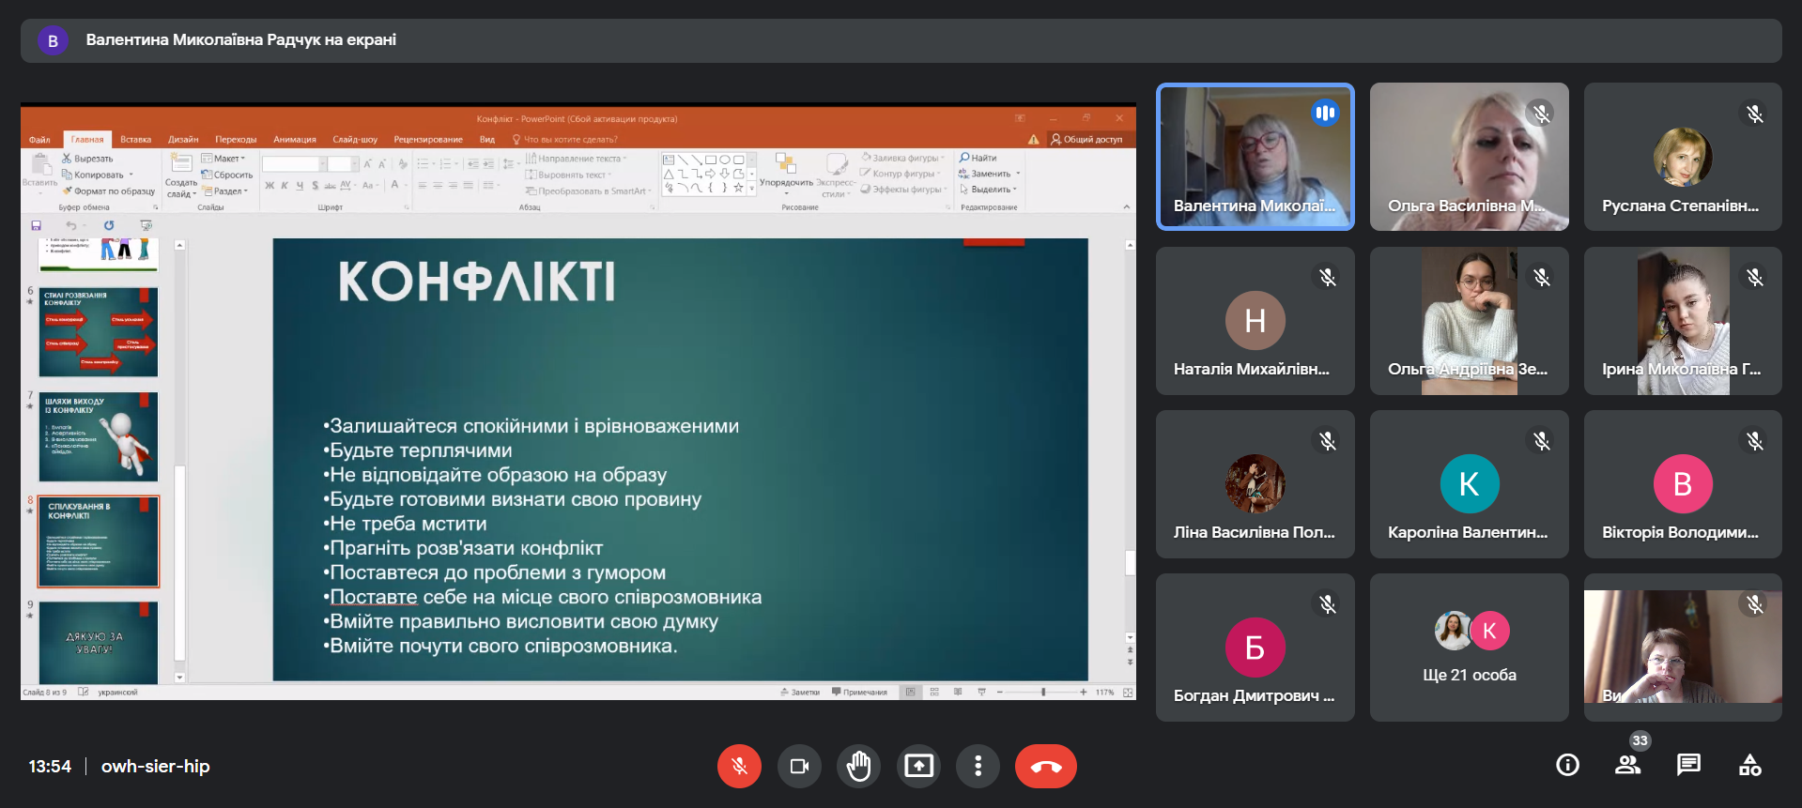Image resolution: width=1802 pixels, height=808 pixels.
Task: Switch to the Анимация tab
Action: coord(295,140)
